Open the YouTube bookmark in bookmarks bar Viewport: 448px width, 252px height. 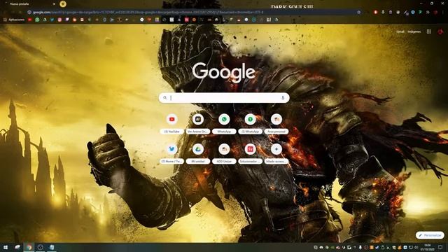click(29, 20)
